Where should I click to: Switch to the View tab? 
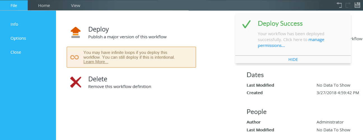click(76, 5)
